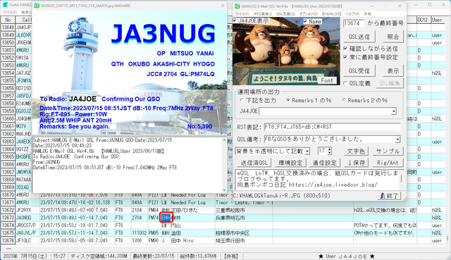Select the Remarks2の% radio button
Screen dimensions: 451x260
(x=344, y=100)
